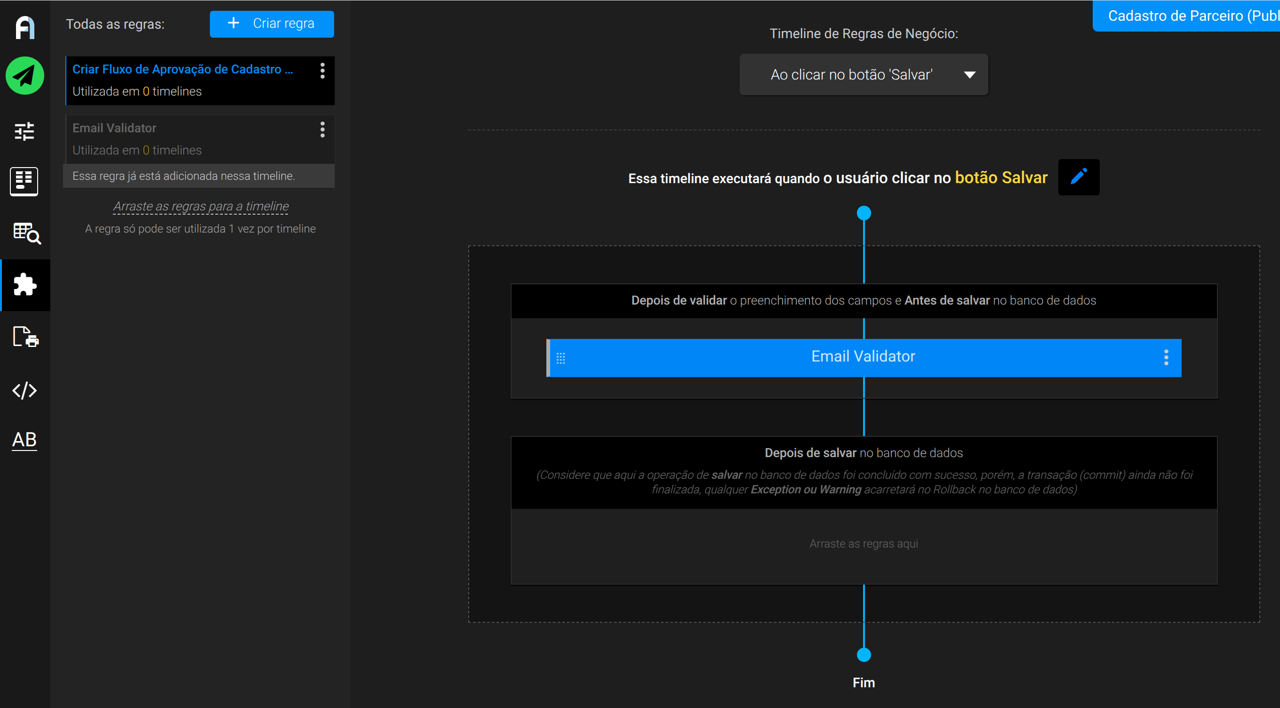Open the sliders settings icon in sidebar
Viewport: 1280px width, 708px height.
25,131
